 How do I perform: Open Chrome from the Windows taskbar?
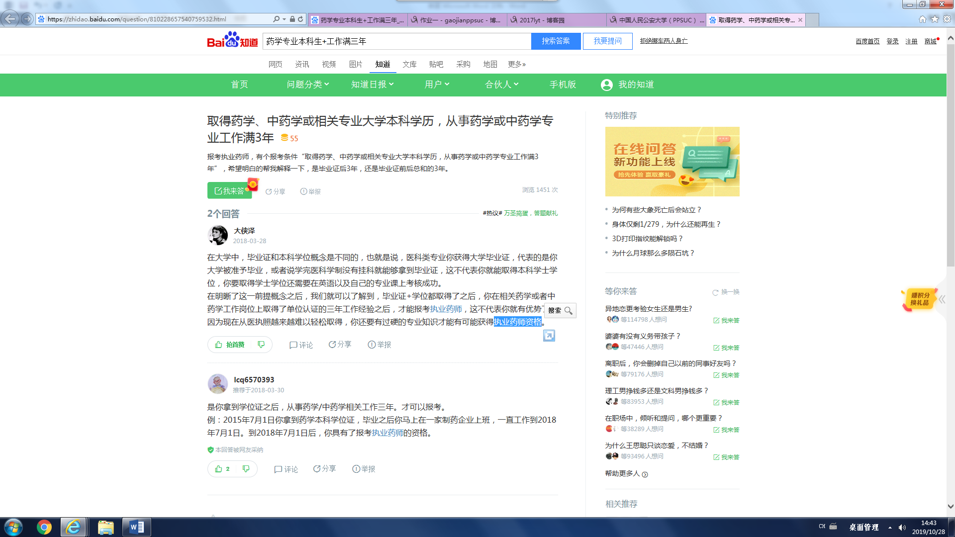click(x=44, y=527)
